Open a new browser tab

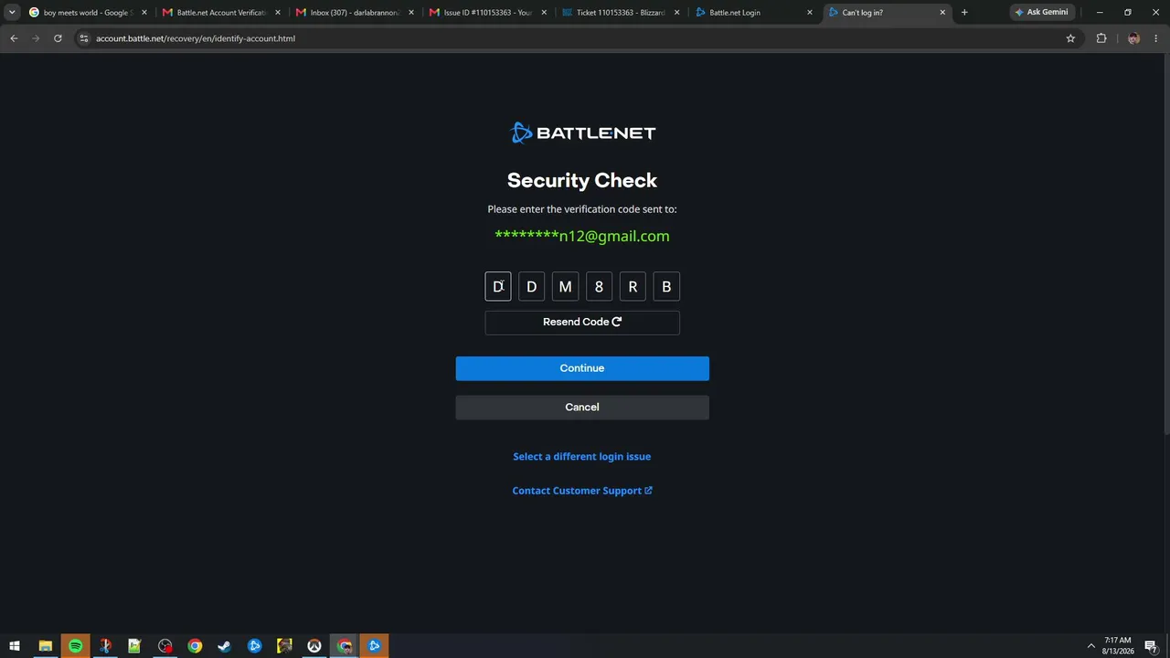[964, 13]
